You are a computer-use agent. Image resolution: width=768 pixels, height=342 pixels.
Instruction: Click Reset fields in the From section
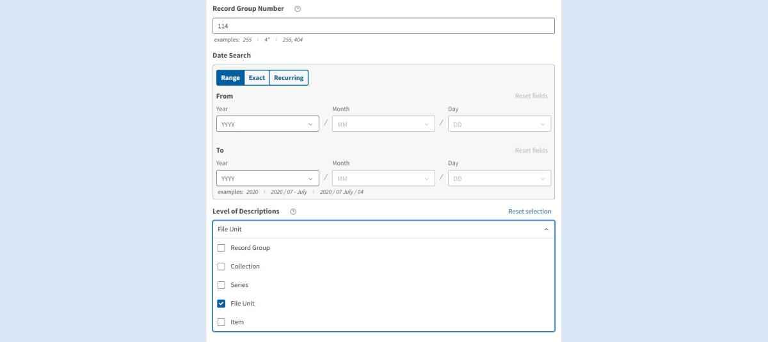531,96
